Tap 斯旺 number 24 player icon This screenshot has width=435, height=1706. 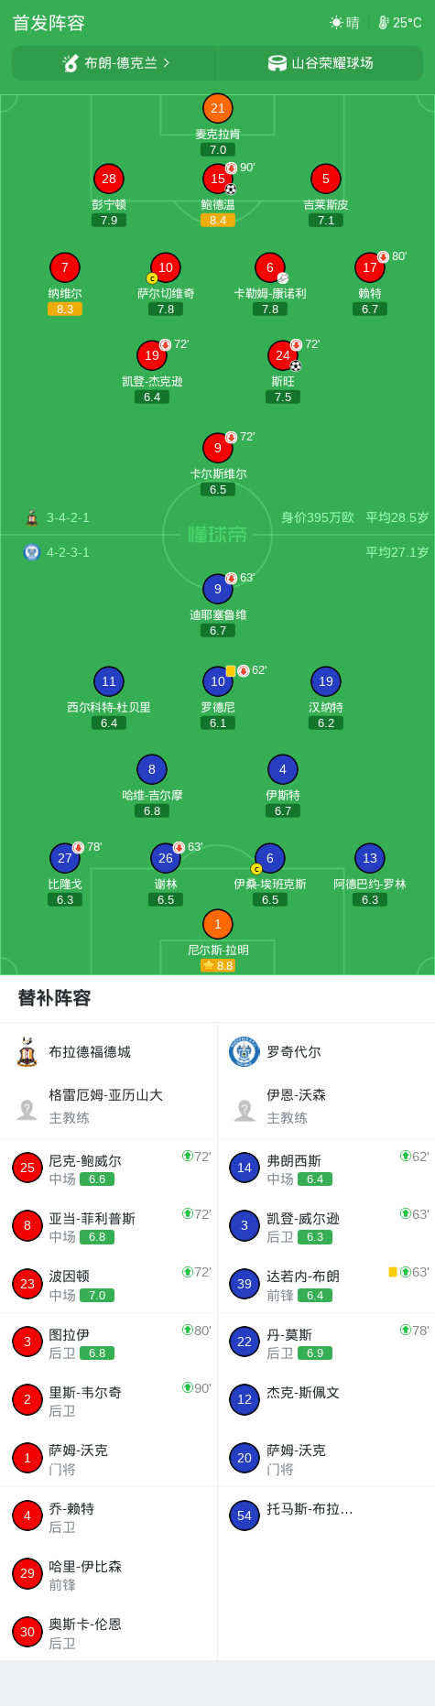(x=282, y=355)
